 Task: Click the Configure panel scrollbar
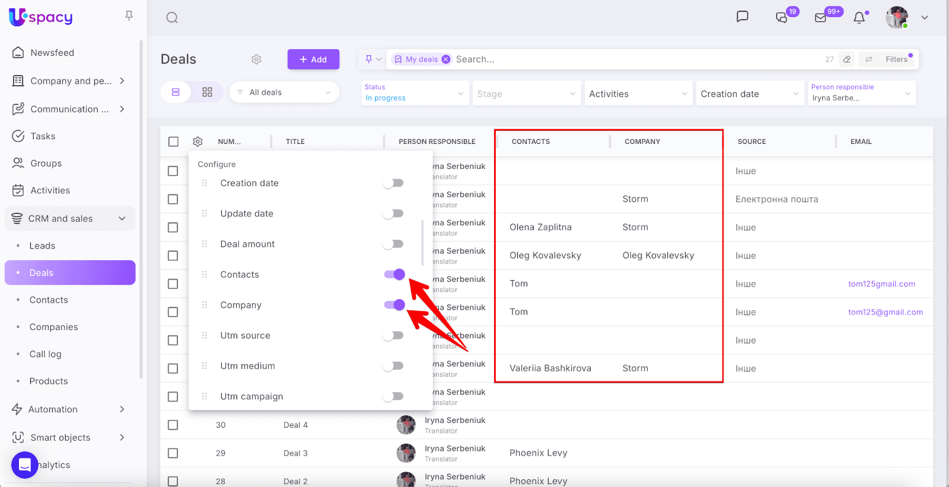[422, 243]
